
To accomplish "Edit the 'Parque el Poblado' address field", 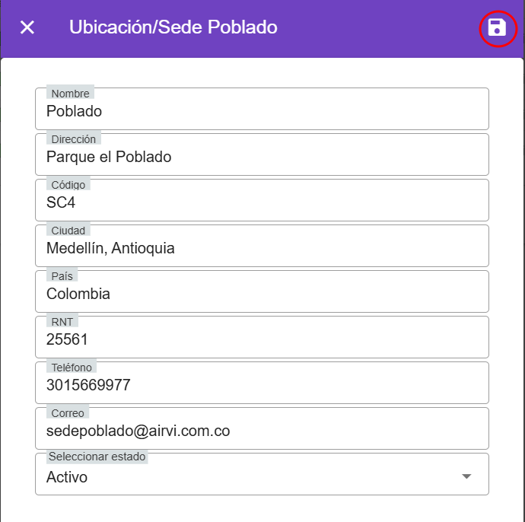I will click(x=262, y=157).
